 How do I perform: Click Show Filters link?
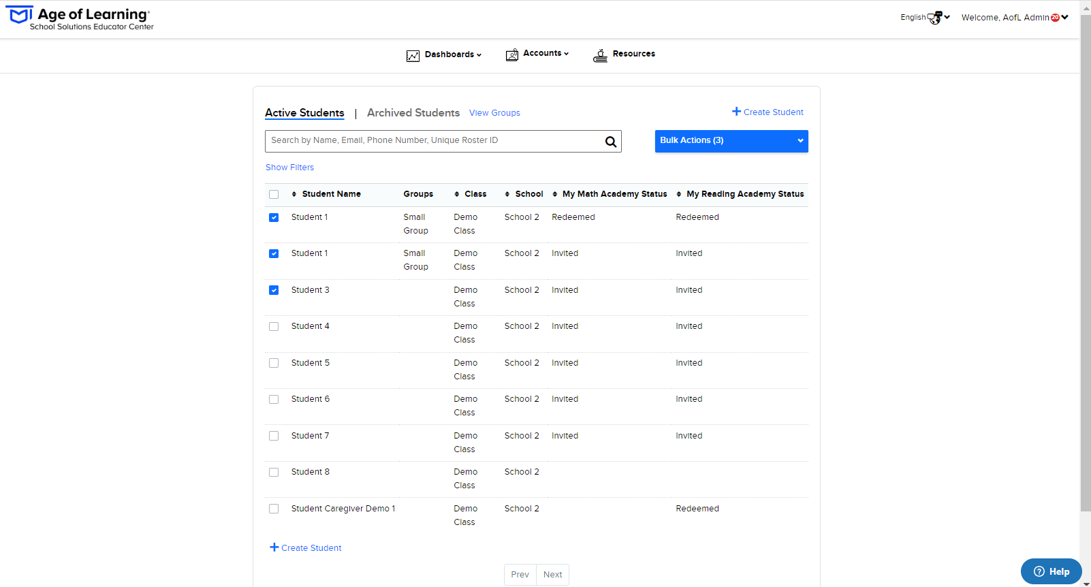tap(289, 168)
